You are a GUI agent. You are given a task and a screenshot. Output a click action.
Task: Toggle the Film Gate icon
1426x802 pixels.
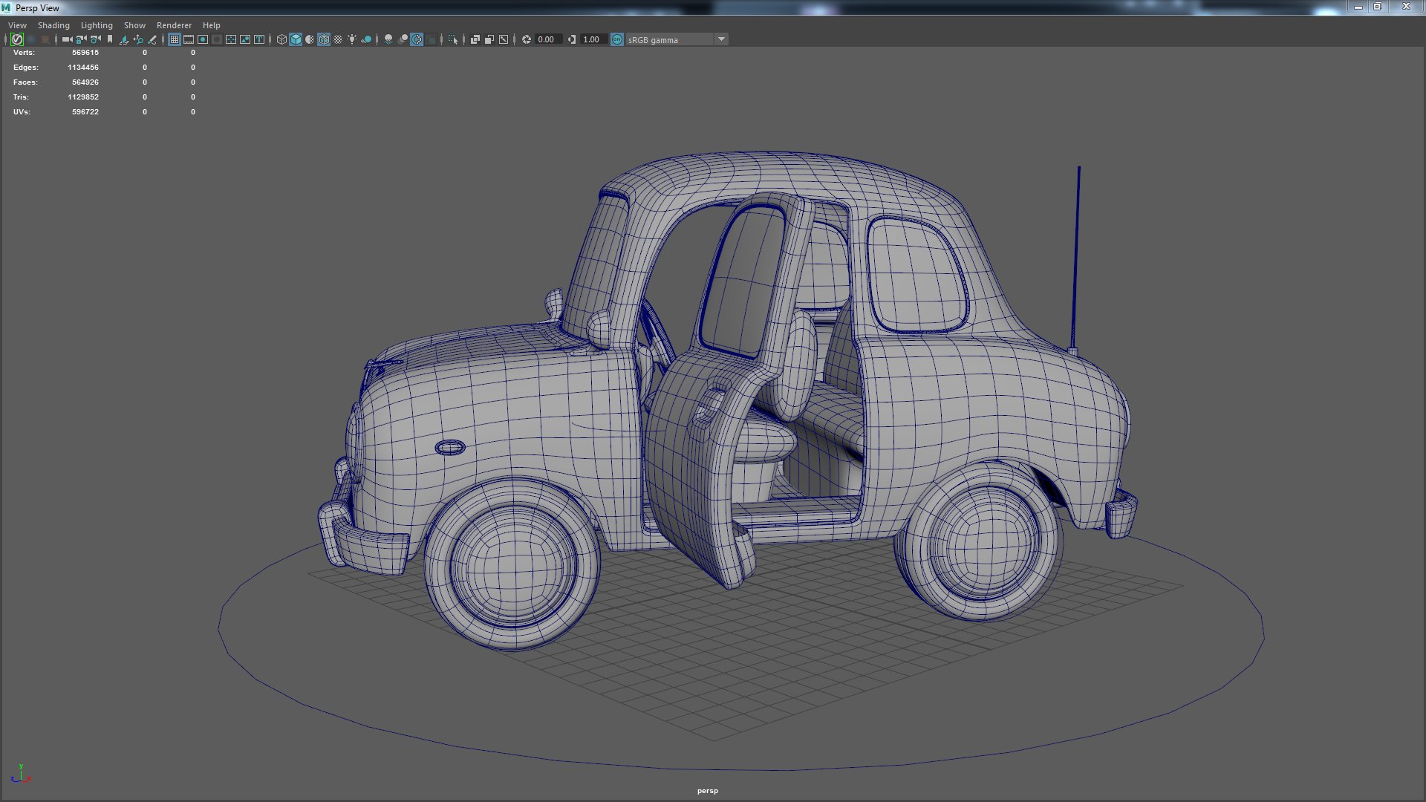tap(188, 39)
